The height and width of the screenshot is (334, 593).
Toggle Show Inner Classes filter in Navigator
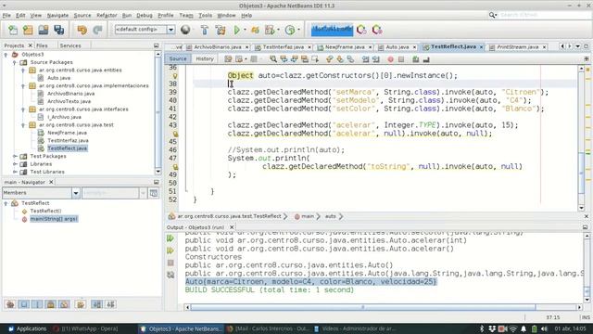coord(64,304)
